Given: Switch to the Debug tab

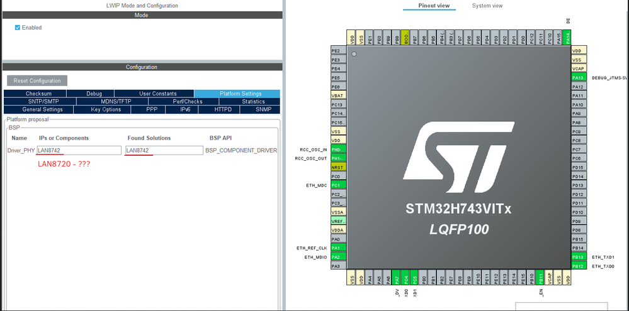Looking at the screenshot, I should click(91, 94).
